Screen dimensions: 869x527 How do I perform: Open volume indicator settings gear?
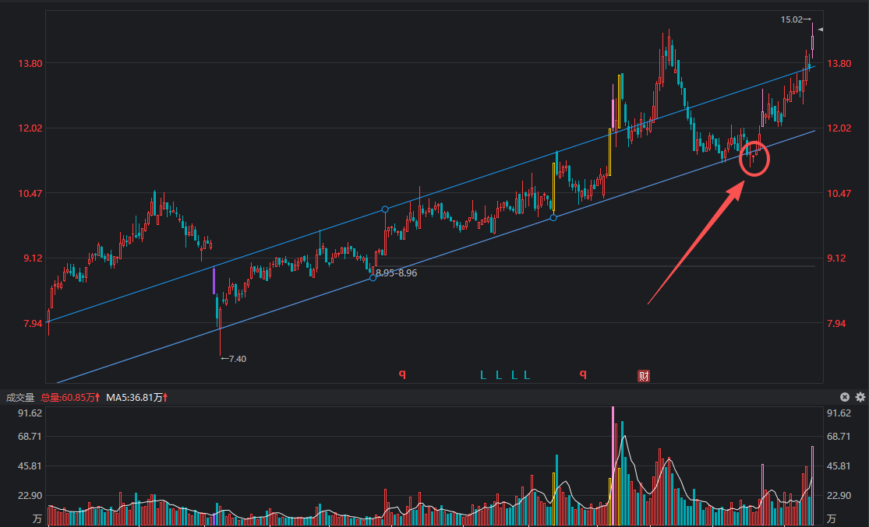pos(860,397)
